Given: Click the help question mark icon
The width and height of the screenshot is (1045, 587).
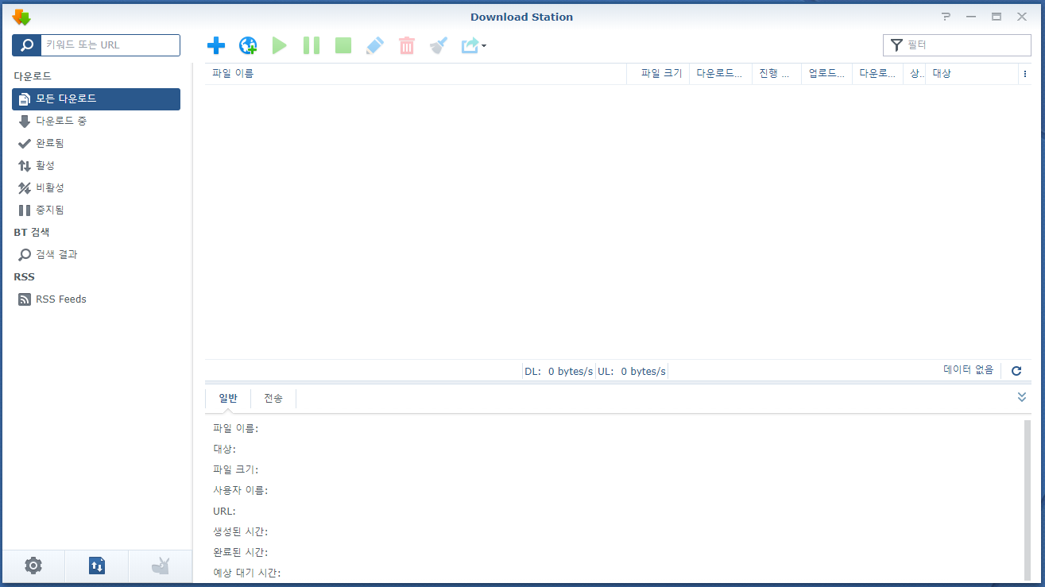Looking at the screenshot, I should 946,17.
